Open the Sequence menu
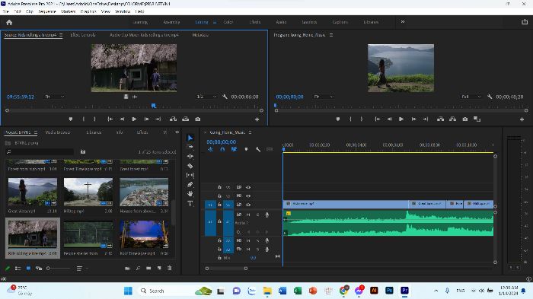 click(47, 11)
